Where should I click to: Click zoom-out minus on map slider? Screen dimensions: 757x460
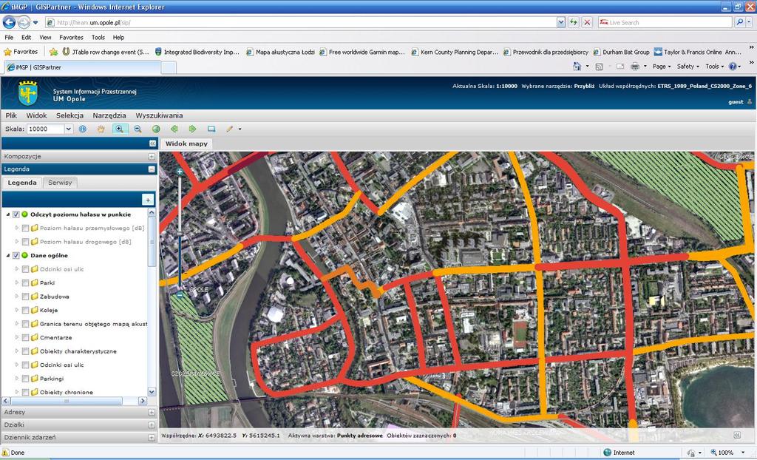[180, 294]
